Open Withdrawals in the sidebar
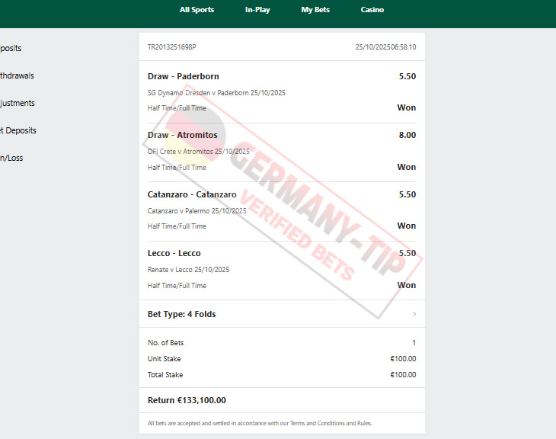Image resolution: width=556 pixels, height=439 pixels. [x=17, y=75]
